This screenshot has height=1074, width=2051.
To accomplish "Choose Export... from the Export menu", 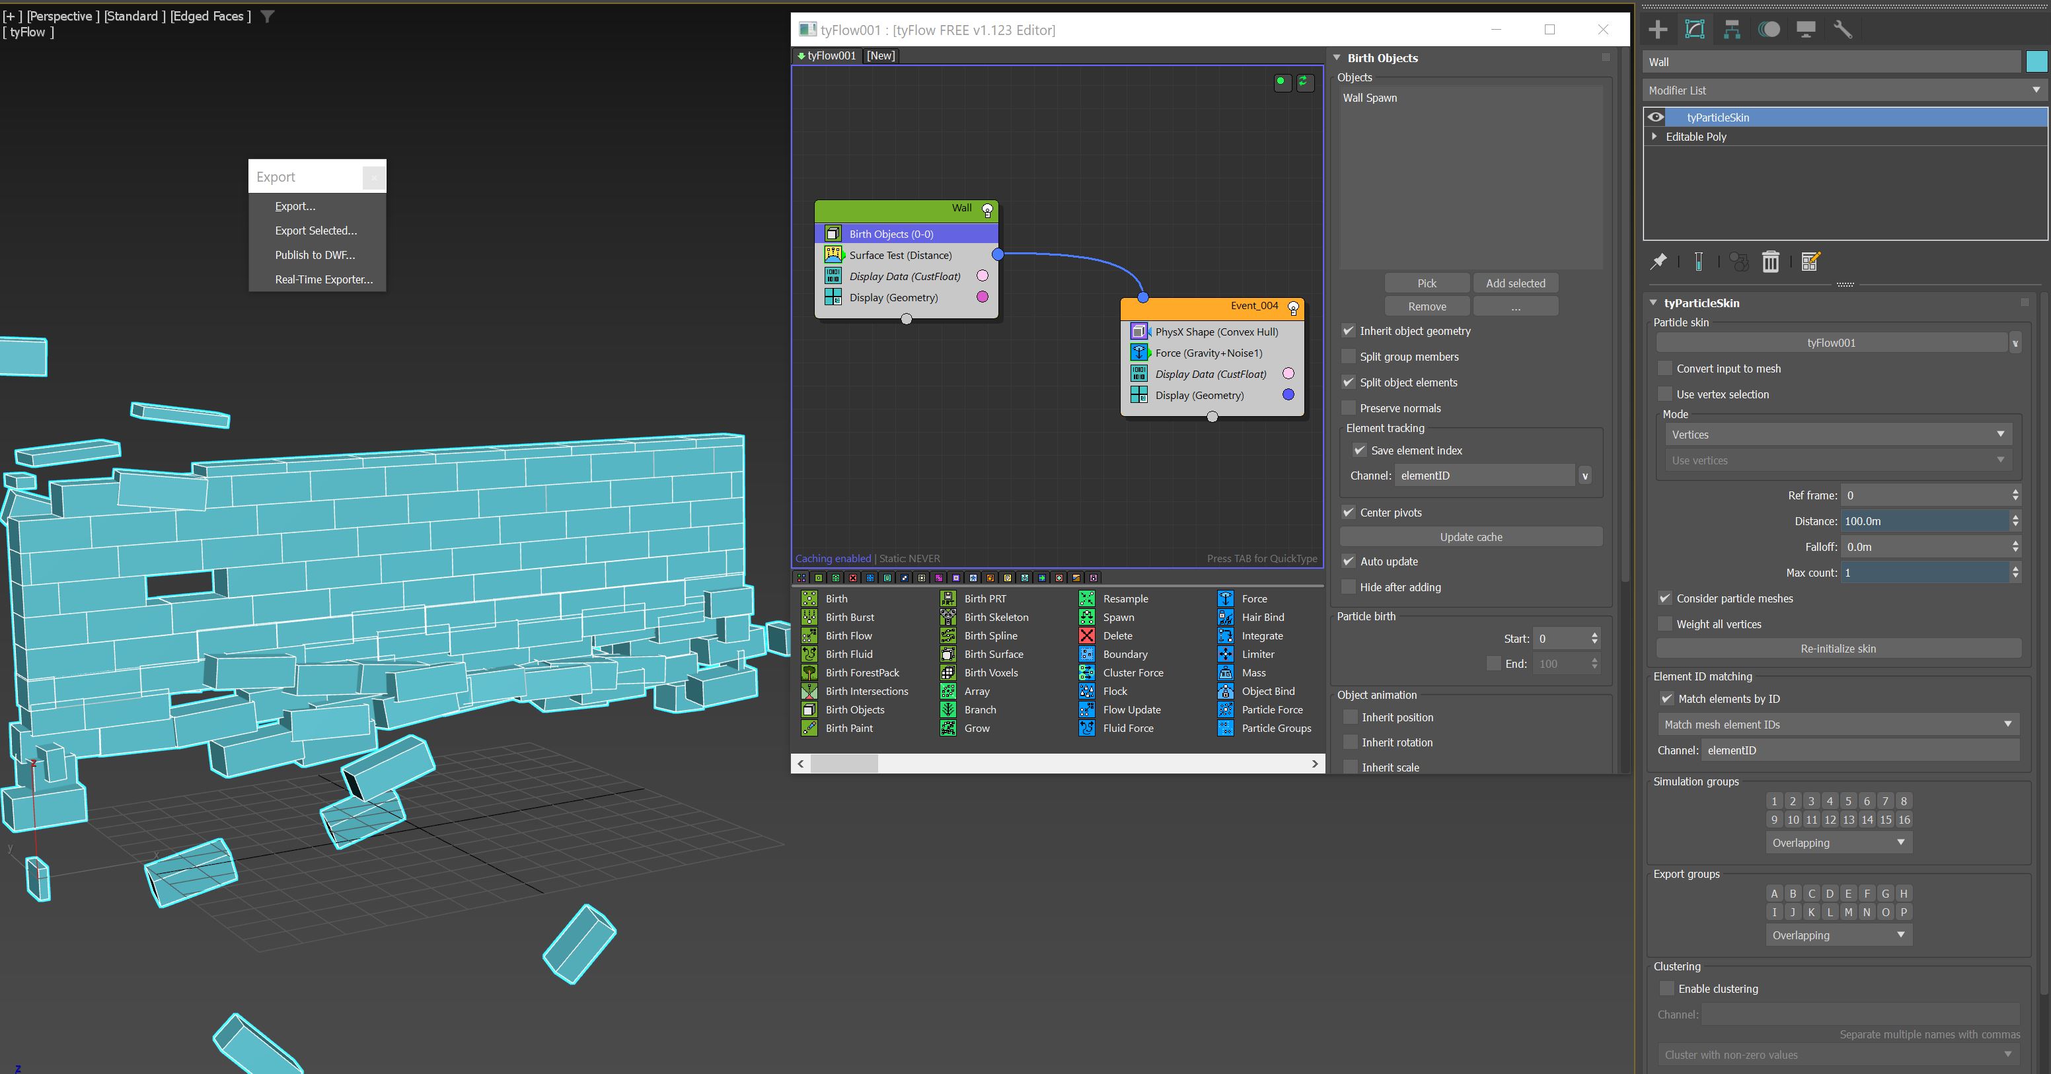I will click(x=295, y=205).
